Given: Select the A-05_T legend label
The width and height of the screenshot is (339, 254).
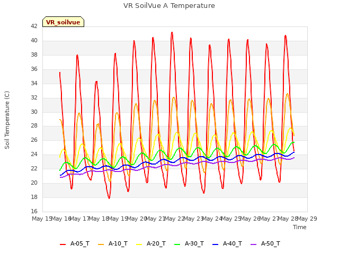Looking at the screenshot, I should (x=80, y=244).
